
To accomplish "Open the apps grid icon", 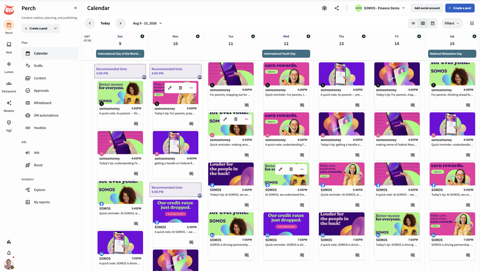I will point(472,23).
